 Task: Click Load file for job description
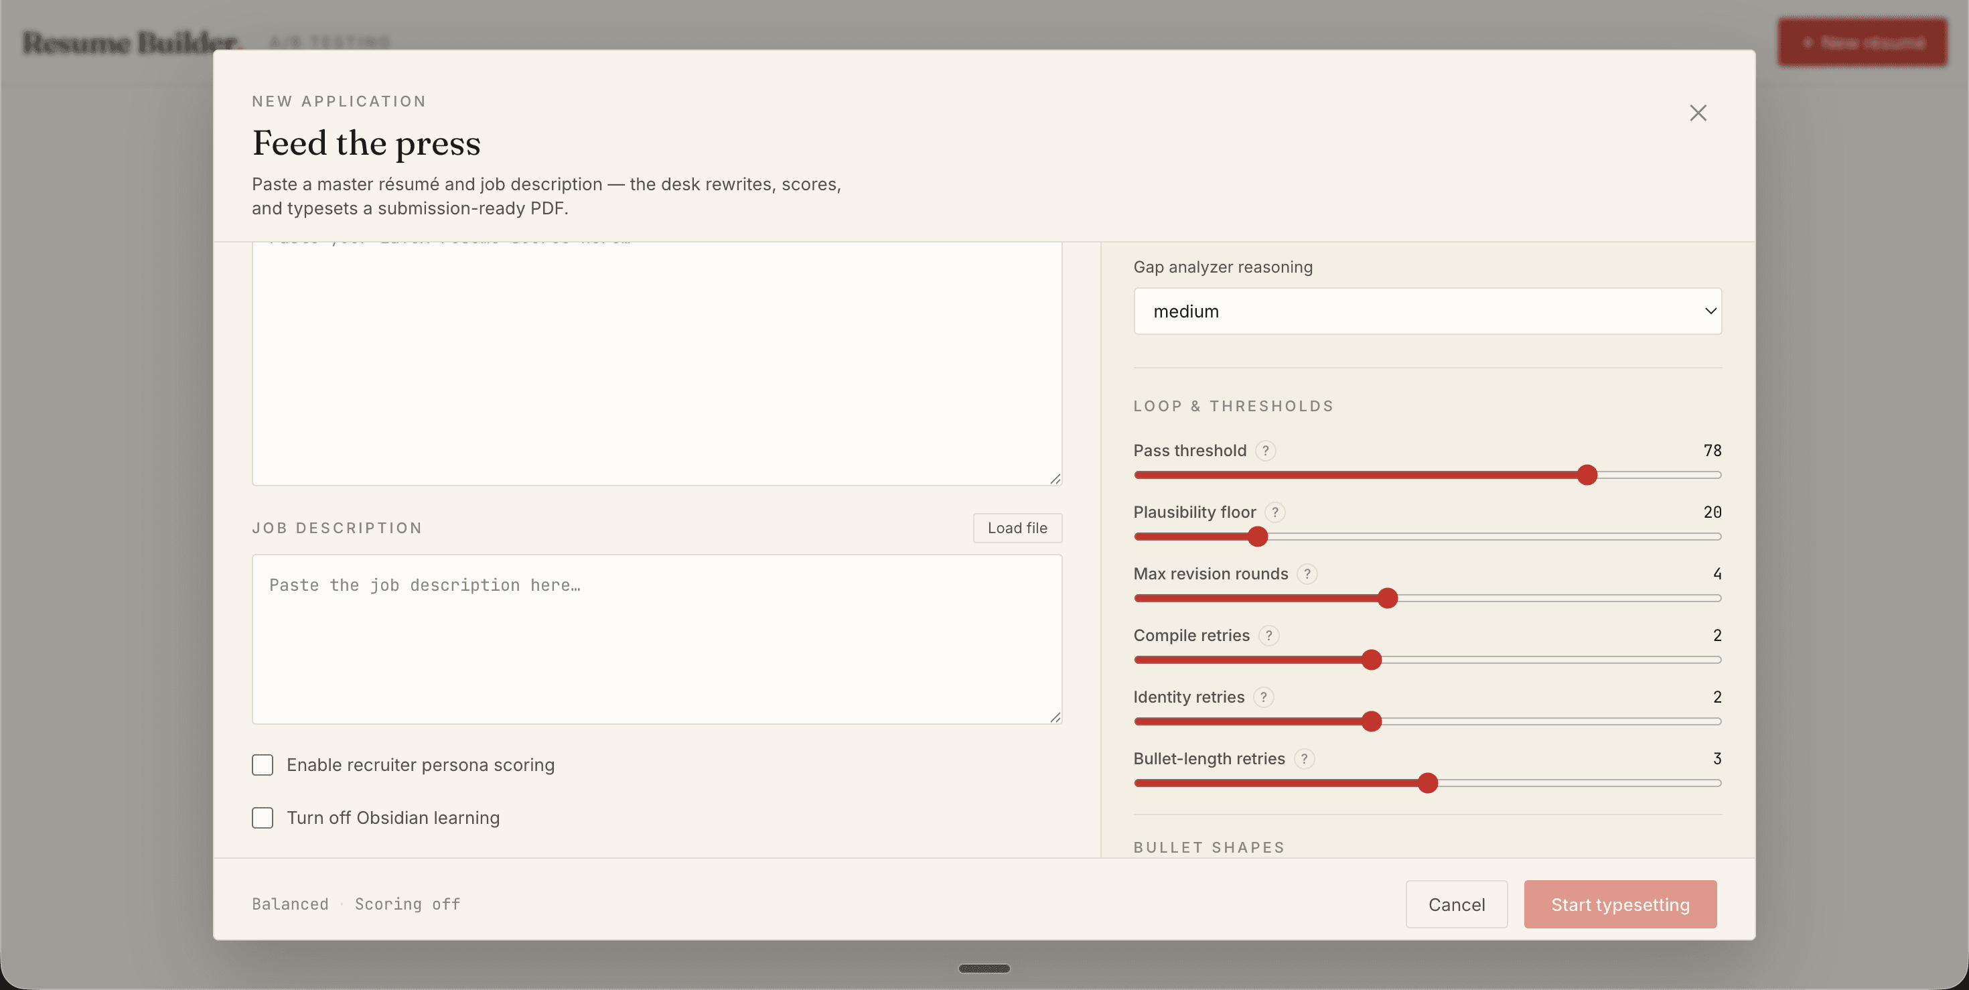[1017, 528]
